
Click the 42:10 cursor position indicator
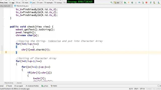click(x=131, y=89)
